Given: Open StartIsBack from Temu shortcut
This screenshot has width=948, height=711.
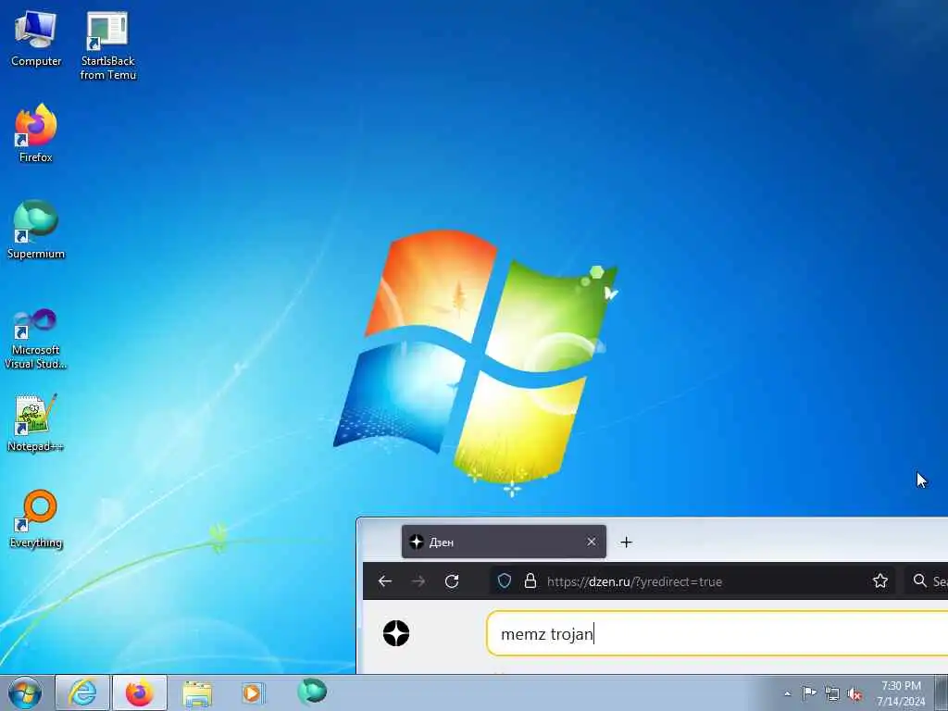Looking at the screenshot, I should tap(107, 45).
